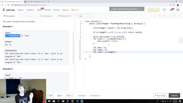Screen dimensions: 183x103
Task: Collapse code fold arrow at line 2
Action: (x=82, y=23)
